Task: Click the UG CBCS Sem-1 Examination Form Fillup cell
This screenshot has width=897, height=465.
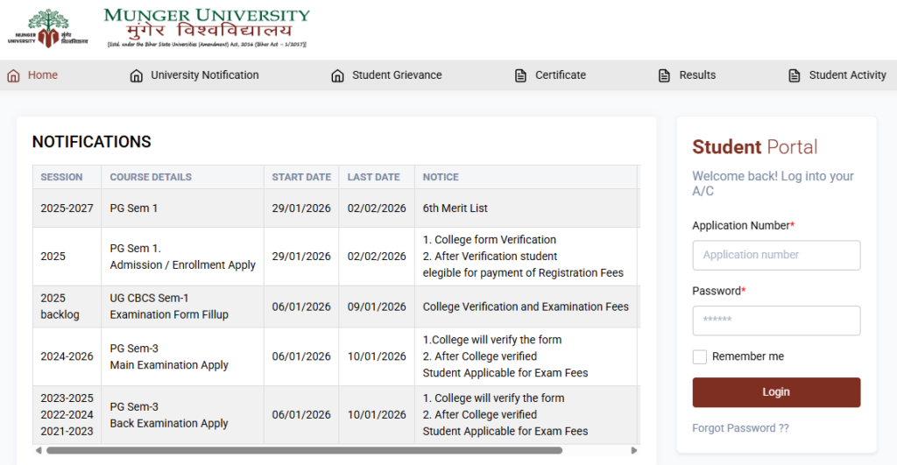Action: pyautogui.click(x=182, y=306)
